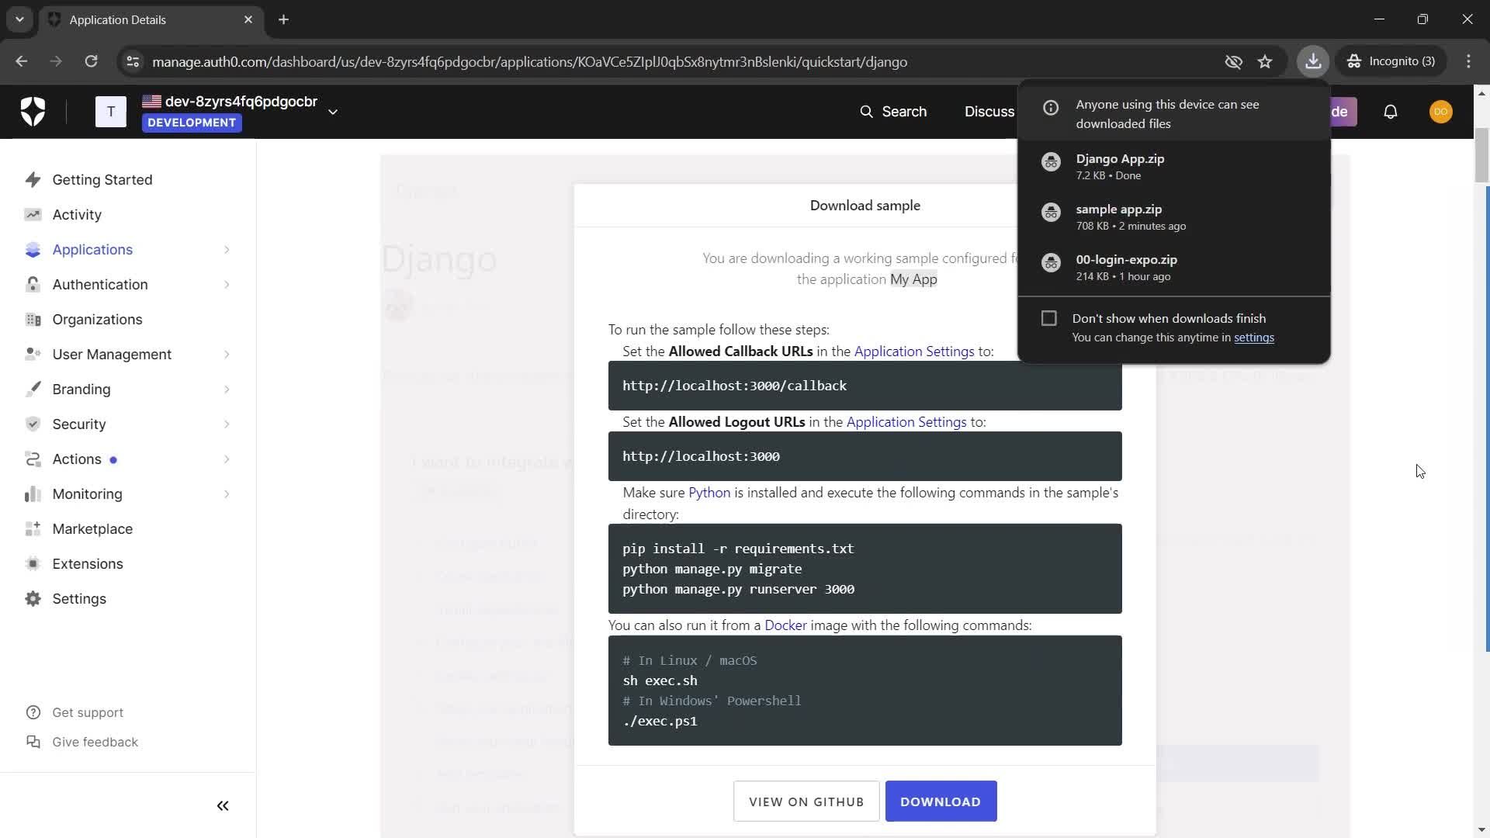
Task: Click the Auth0 shield logo
Action: pyautogui.click(x=33, y=112)
